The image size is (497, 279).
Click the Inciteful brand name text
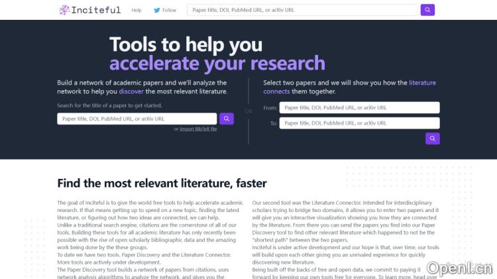[96, 10]
